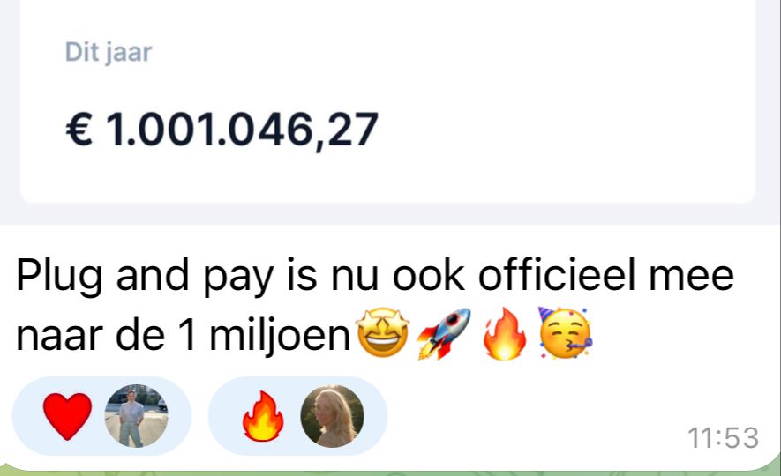Click the words "naar de" in message
The image size is (781, 476).
(90, 335)
